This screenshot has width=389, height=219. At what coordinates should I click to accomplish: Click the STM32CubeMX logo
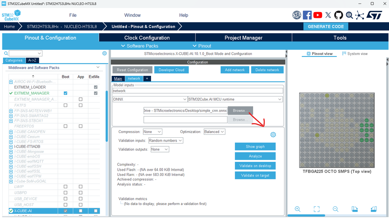click(11, 15)
